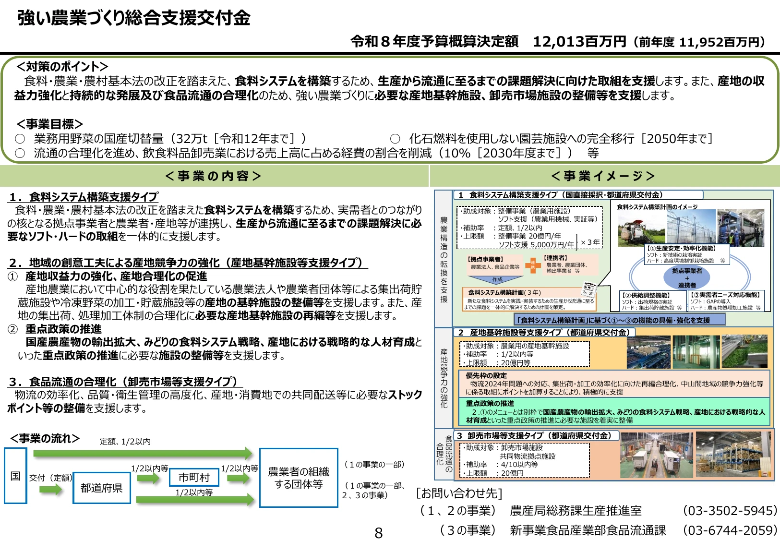Click panel header 3 卸売市場等支援タイプ

pos(536,435)
